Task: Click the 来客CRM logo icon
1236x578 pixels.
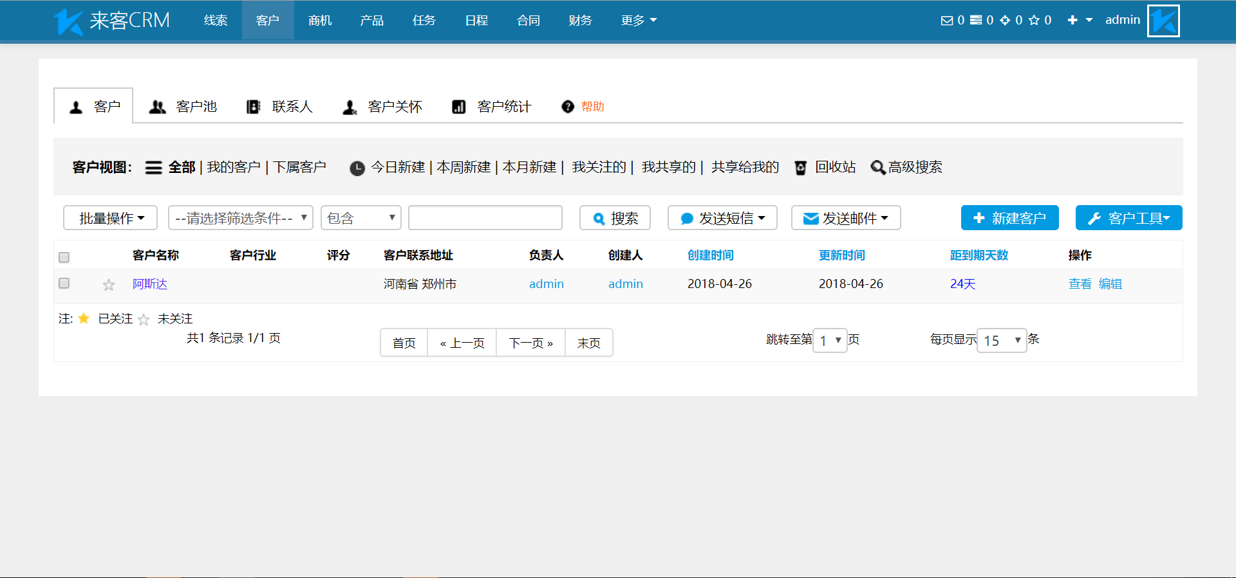Action: click(68, 21)
